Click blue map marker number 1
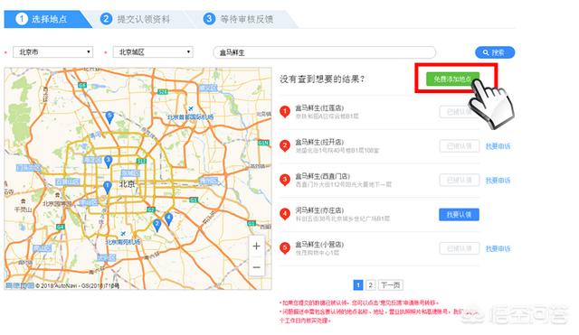The width and height of the screenshot is (579, 335). click(x=107, y=187)
